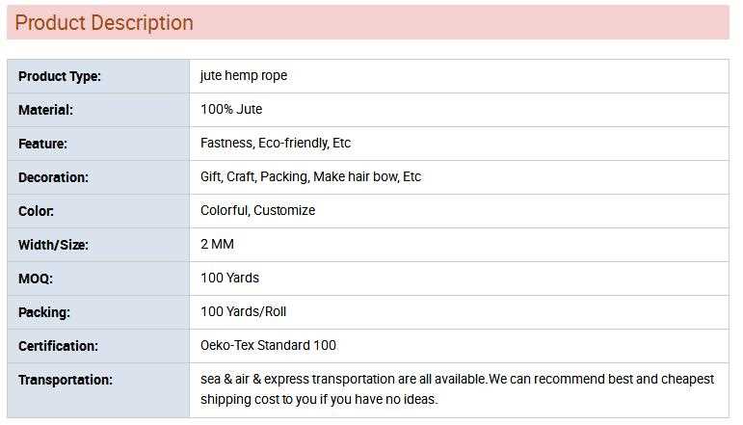Screen dimensions: 743x425
Task: Click the Material label cell
Action: (45, 110)
